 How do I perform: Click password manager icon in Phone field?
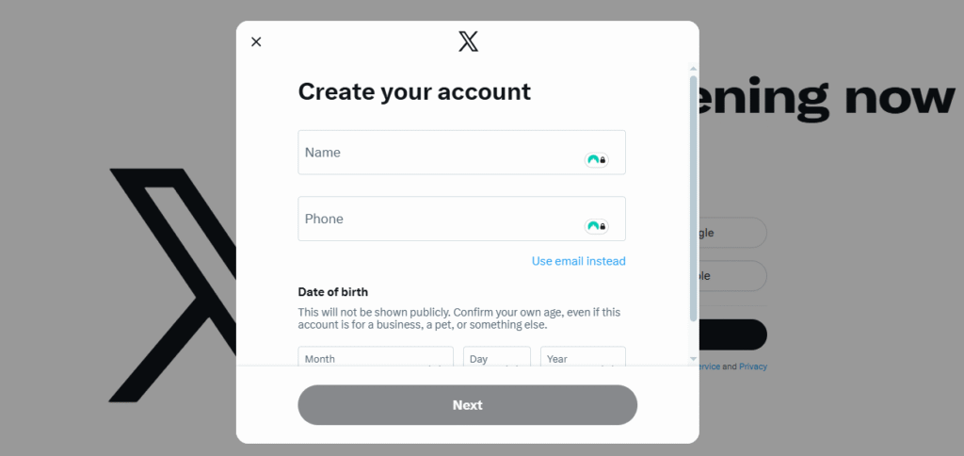[596, 226]
